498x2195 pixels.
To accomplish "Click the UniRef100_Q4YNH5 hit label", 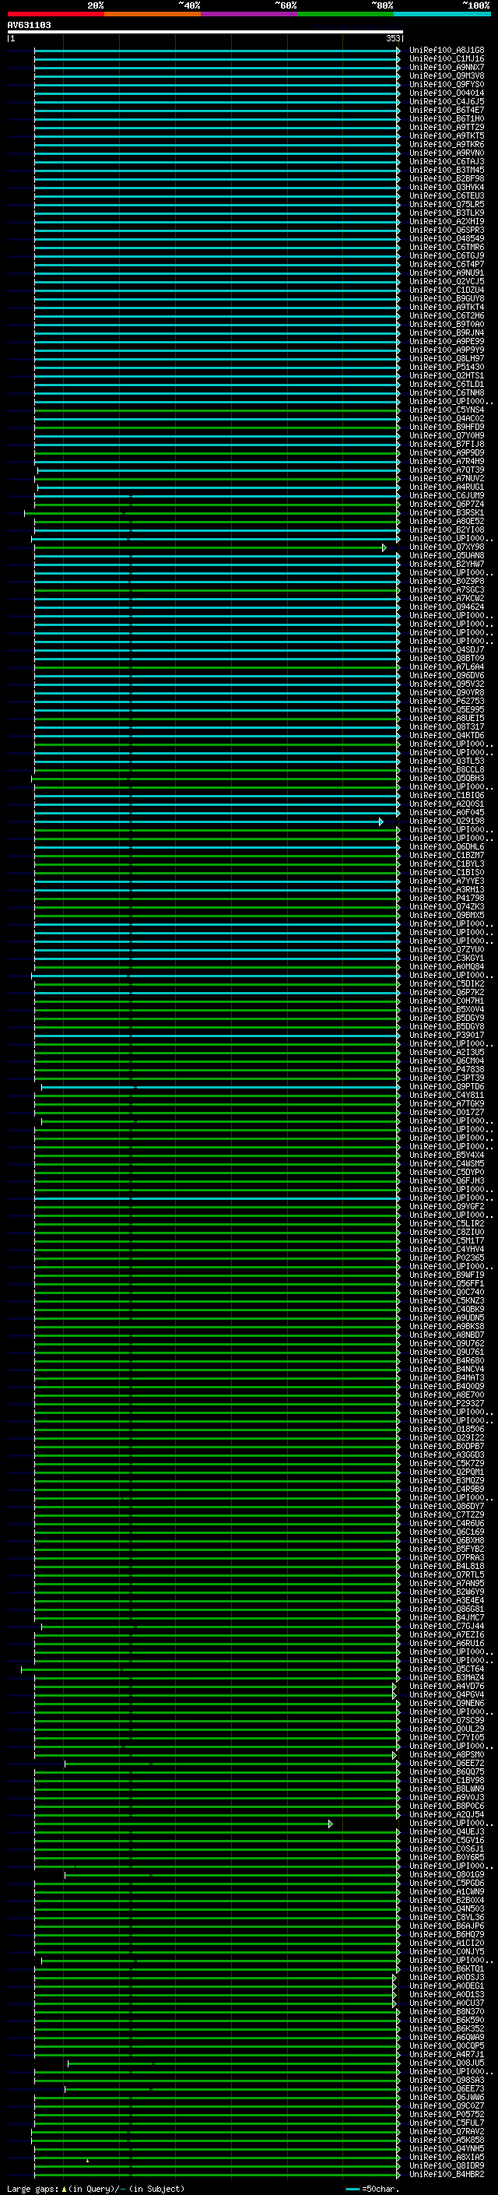I will pyautogui.click(x=447, y=2148).
